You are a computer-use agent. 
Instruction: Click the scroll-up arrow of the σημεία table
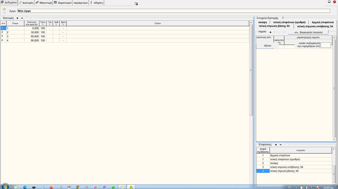(334, 38)
